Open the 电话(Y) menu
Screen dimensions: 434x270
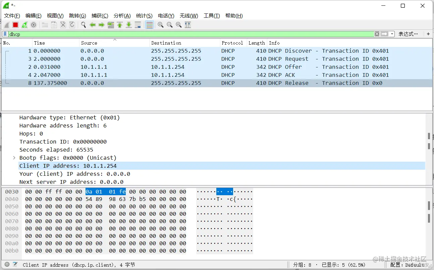166,16
